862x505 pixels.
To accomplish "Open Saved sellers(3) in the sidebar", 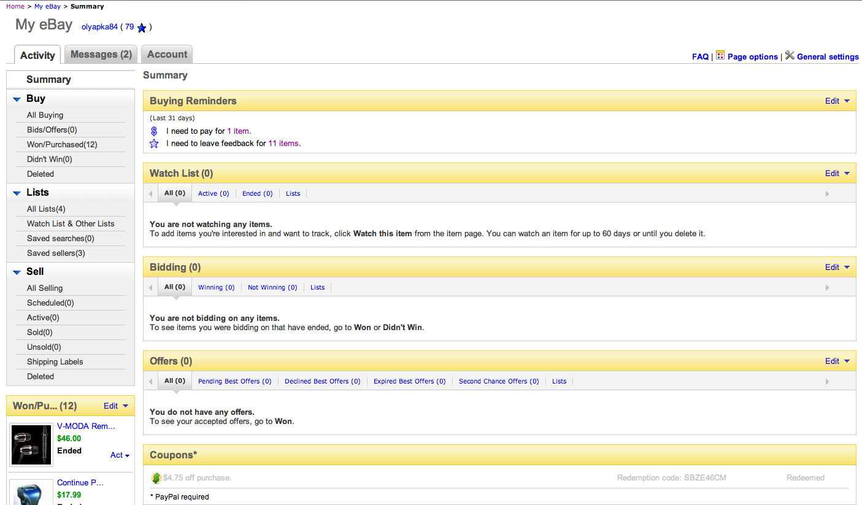I will click(56, 253).
